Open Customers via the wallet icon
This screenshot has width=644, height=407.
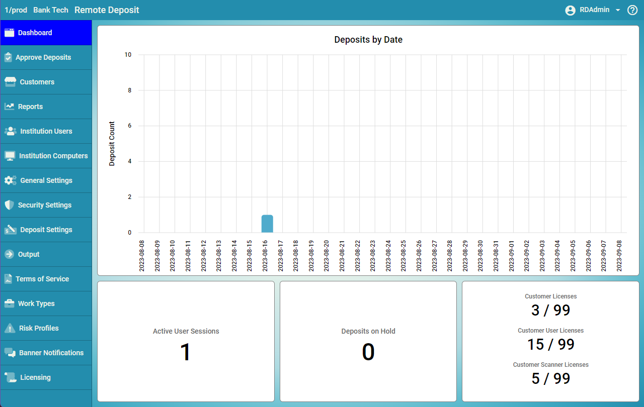click(11, 81)
